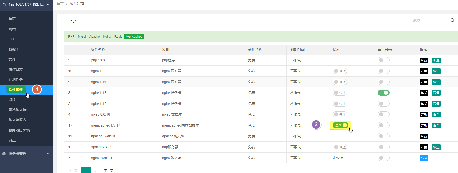Select the Memcached filter tag

134,37
